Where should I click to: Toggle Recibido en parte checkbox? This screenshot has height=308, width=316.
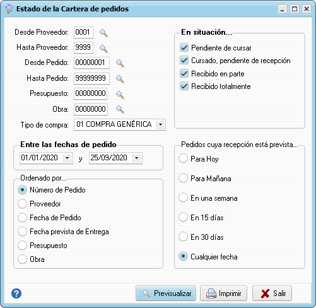coord(184,74)
